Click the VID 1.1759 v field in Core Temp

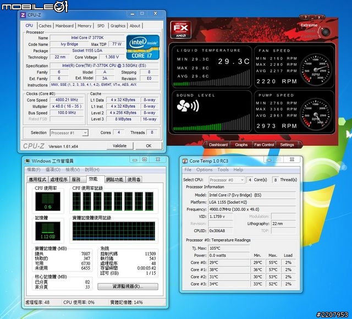click(x=221, y=217)
